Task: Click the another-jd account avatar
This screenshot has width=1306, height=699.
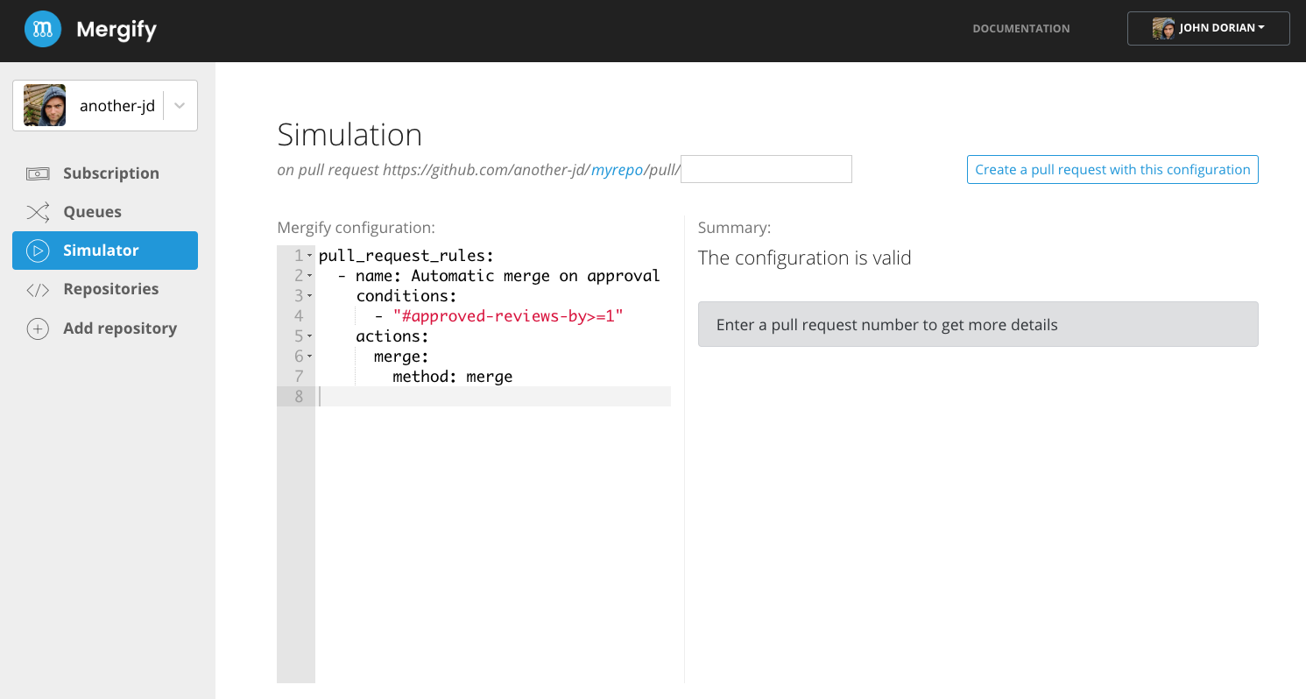Action: (x=45, y=106)
